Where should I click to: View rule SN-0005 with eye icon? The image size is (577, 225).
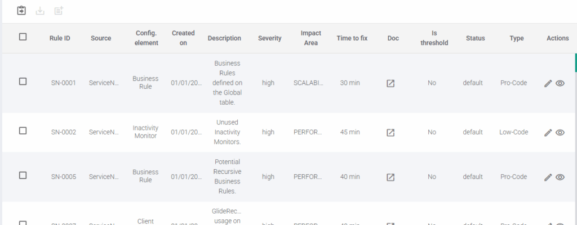click(x=560, y=177)
